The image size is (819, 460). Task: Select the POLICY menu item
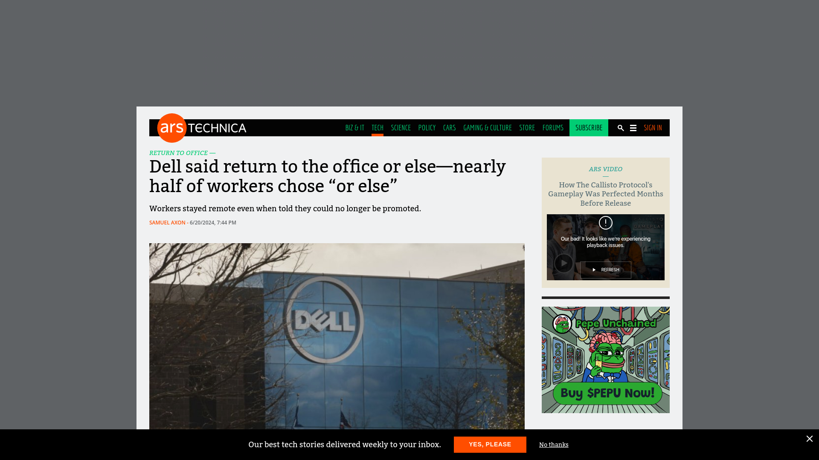click(x=427, y=128)
